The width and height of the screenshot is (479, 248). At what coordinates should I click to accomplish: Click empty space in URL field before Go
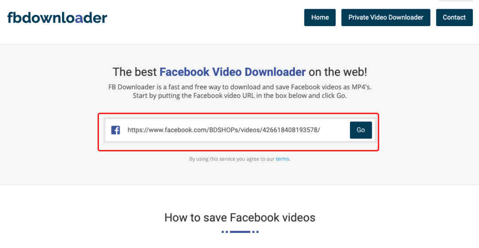(x=335, y=130)
